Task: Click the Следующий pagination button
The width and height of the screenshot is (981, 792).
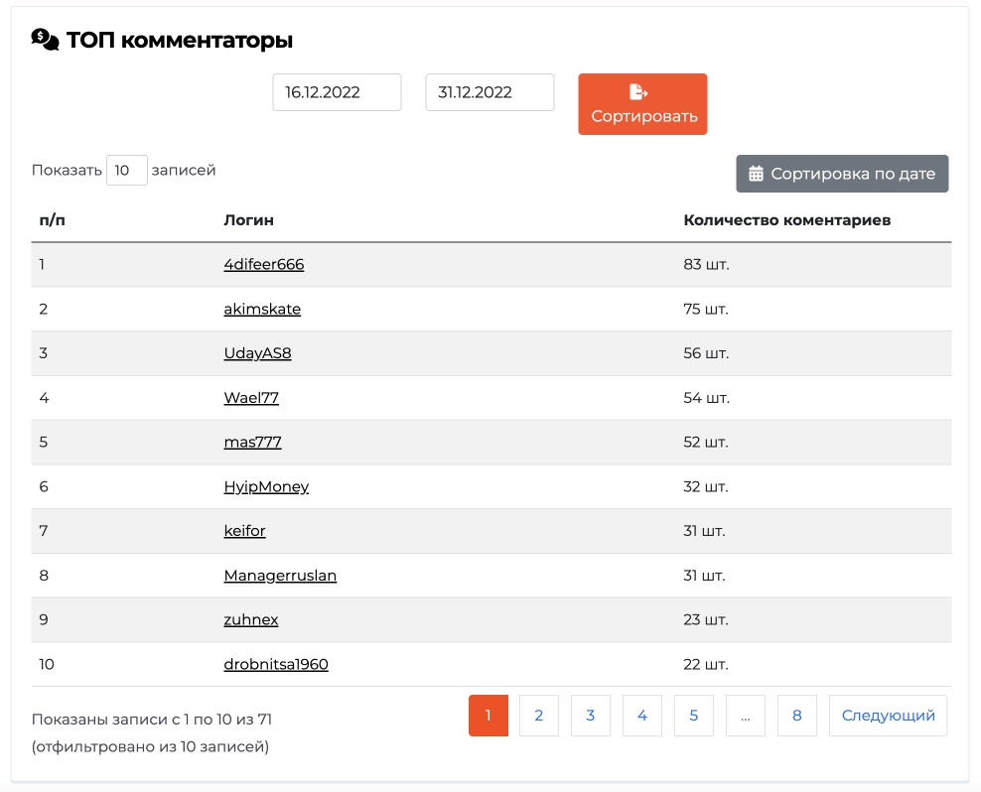Action: (x=888, y=715)
